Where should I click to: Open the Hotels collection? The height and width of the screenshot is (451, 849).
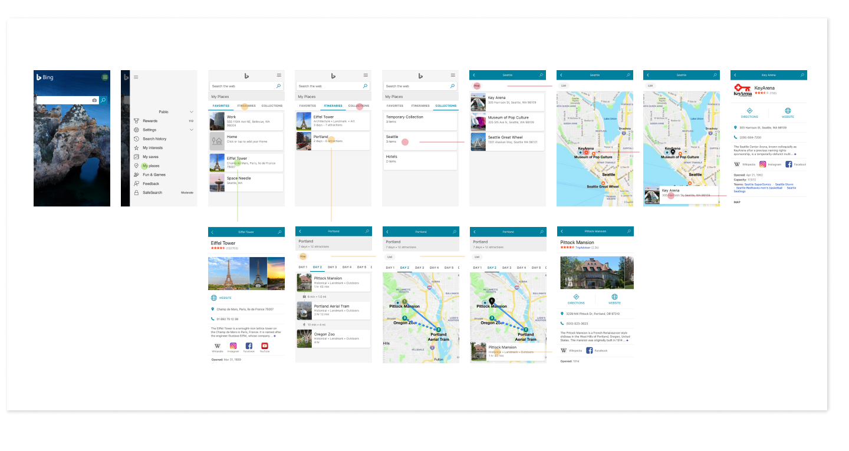pos(420,160)
